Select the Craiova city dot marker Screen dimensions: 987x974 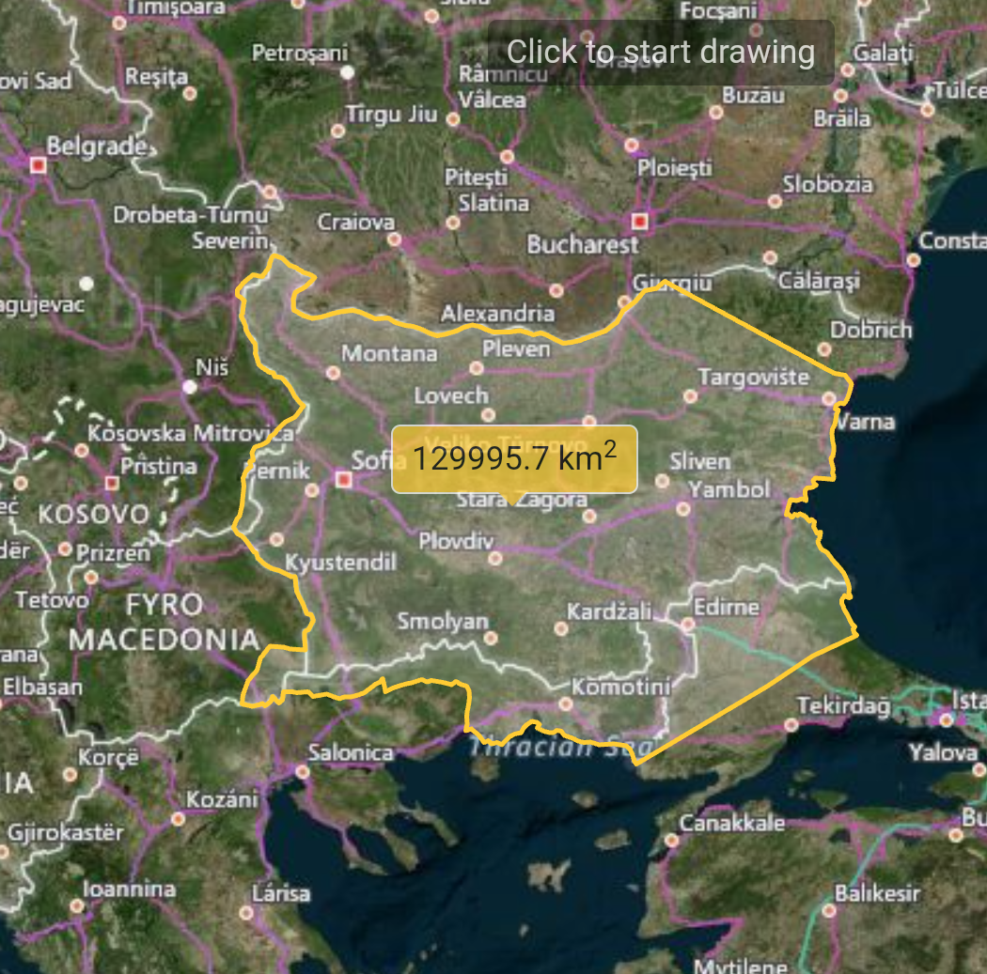click(x=394, y=240)
